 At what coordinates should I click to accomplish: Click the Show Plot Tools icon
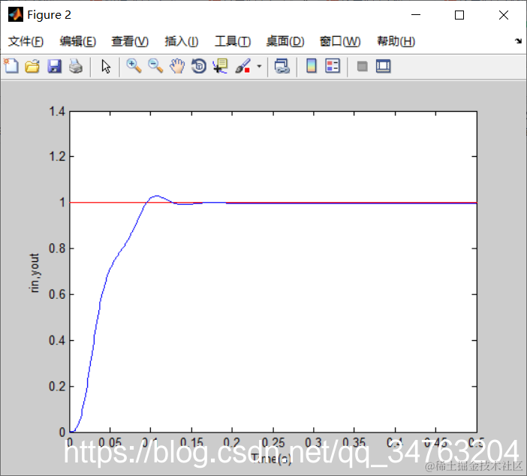383,66
